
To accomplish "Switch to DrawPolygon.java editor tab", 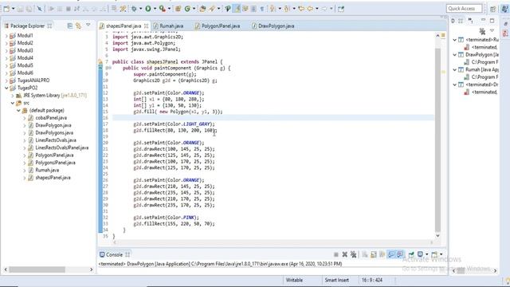I will click(273, 26).
